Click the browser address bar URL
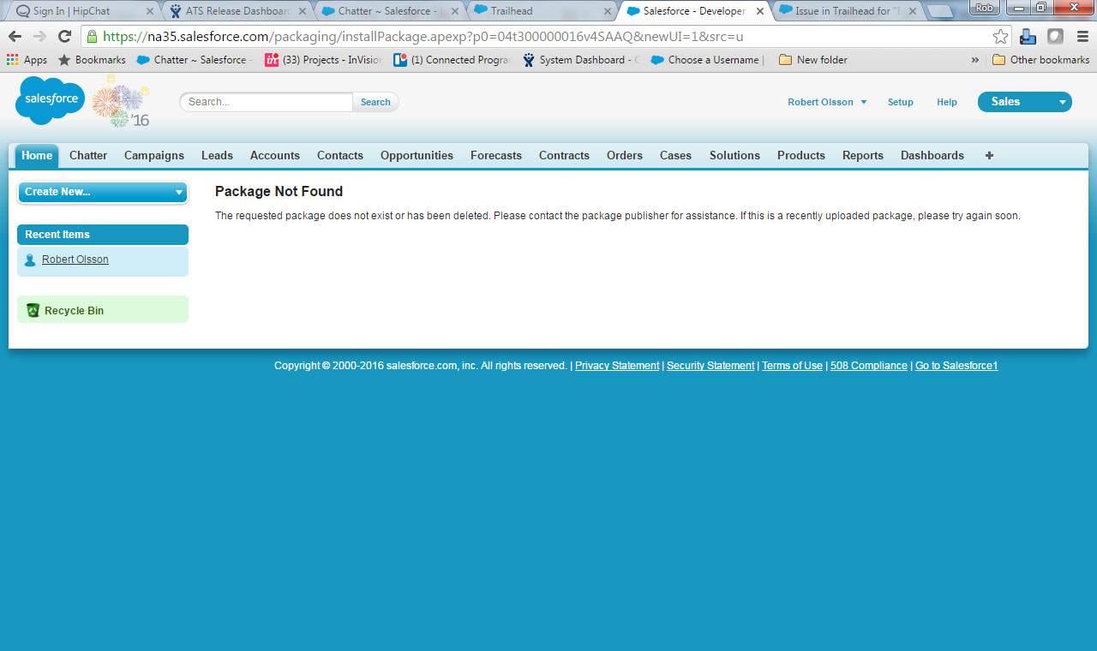This screenshot has width=1097, height=651. (x=423, y=37)
